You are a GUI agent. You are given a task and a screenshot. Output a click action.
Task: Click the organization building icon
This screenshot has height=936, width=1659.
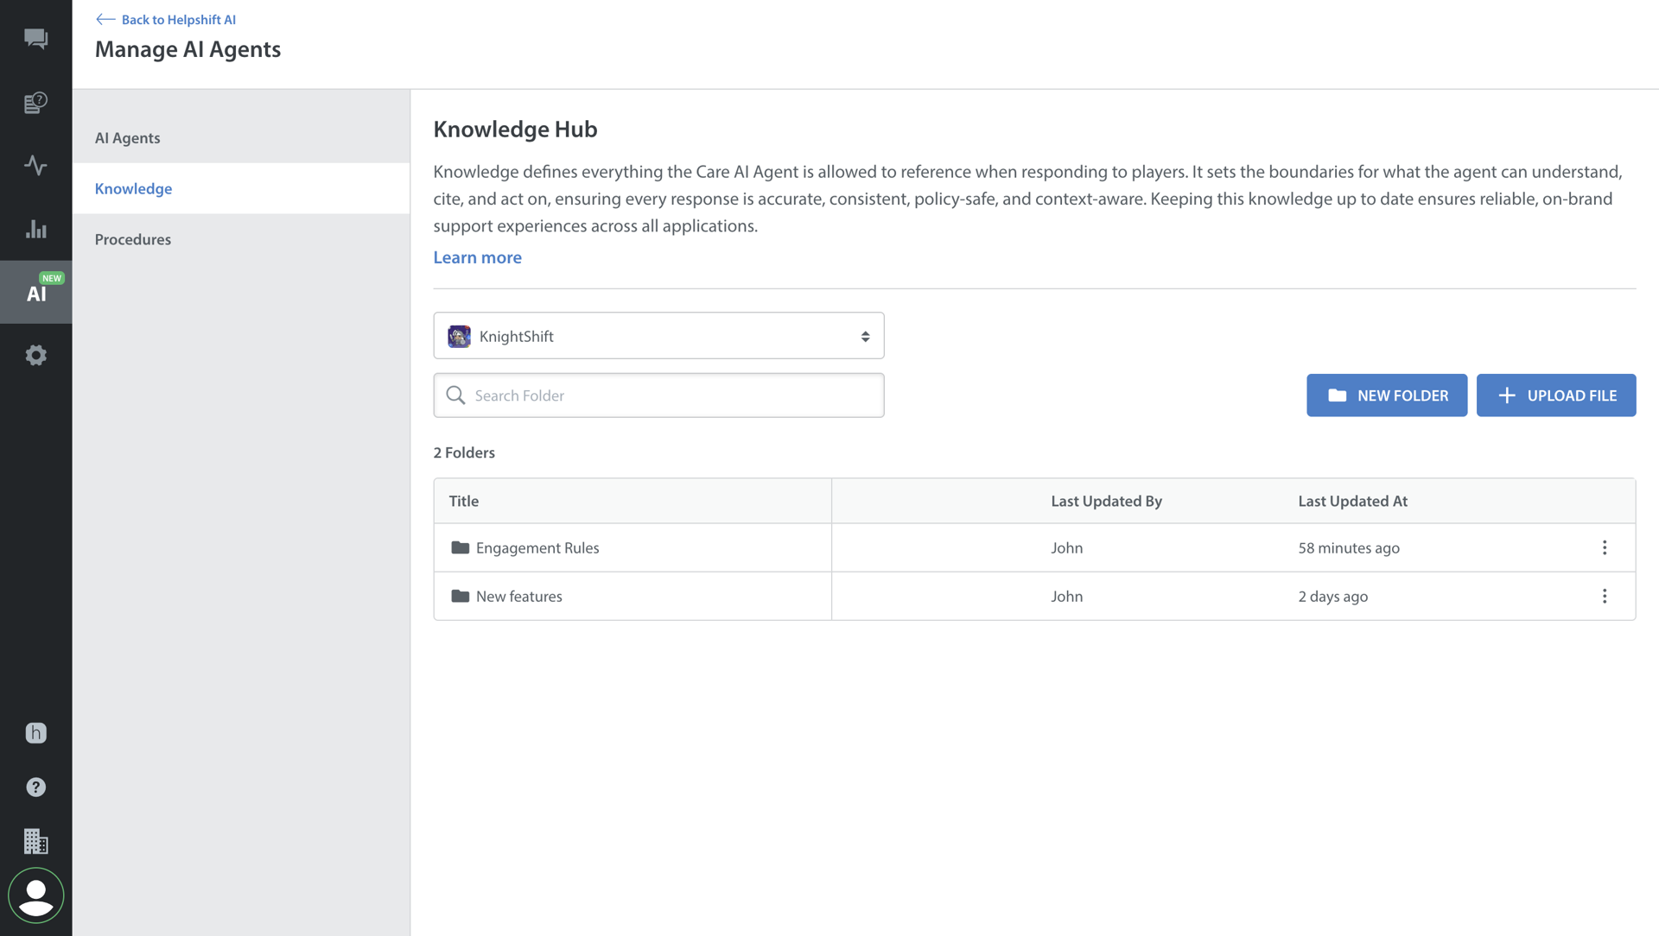click(35, 841)
